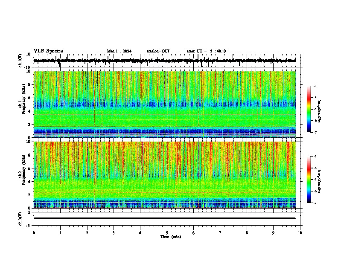This screenshot has height=261, width=338.
Task: Click the "6" kHz tick on ch.2 frequency axis
Action: pos(29,168)
